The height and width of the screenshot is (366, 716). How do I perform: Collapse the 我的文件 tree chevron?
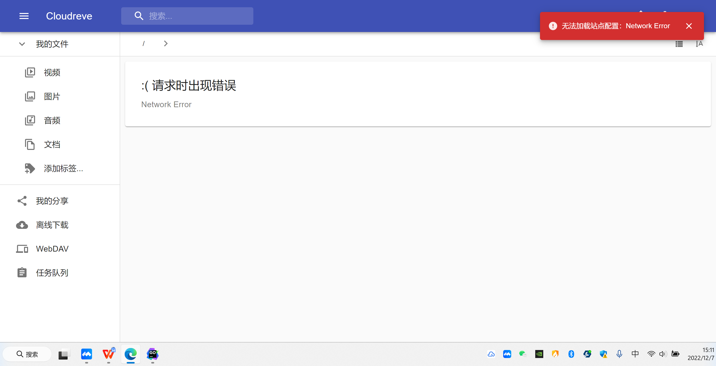tap(22, 44)
